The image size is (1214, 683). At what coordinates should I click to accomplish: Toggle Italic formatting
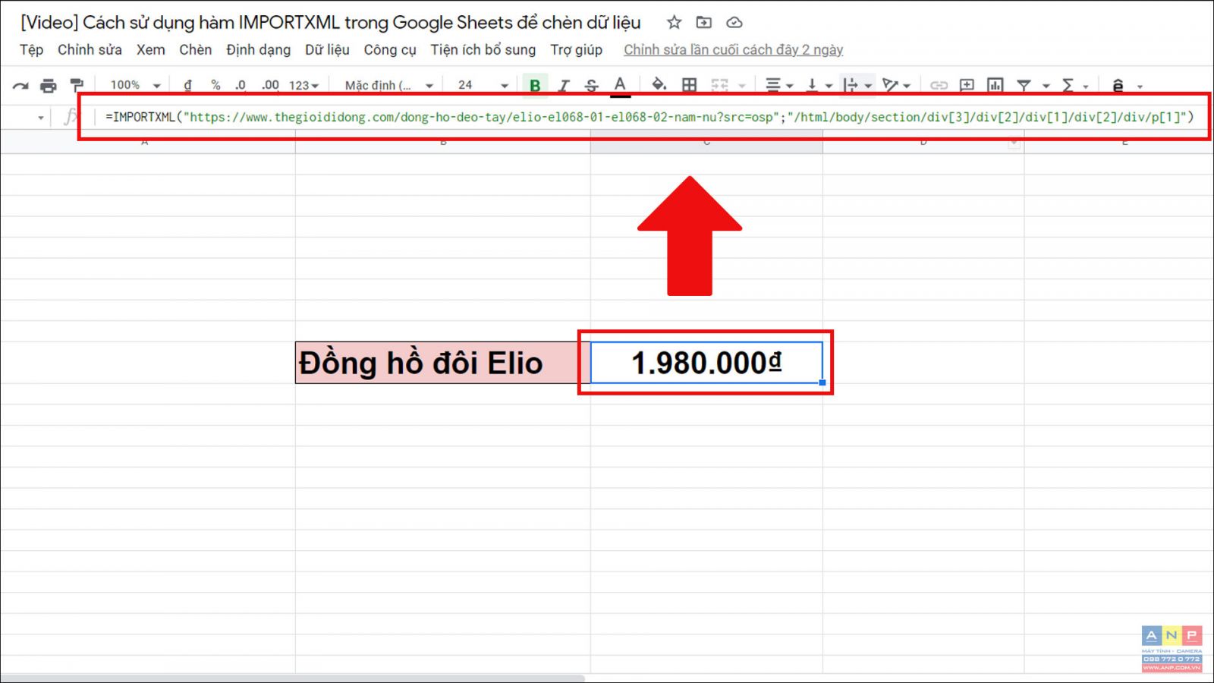(563, 85)
